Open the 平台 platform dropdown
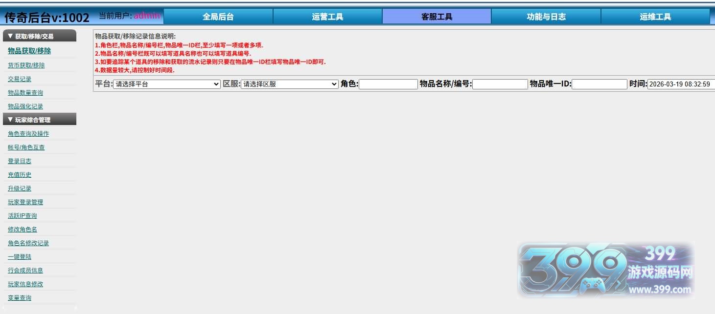The height and width of the screenshot is (314, 715). 167,84
